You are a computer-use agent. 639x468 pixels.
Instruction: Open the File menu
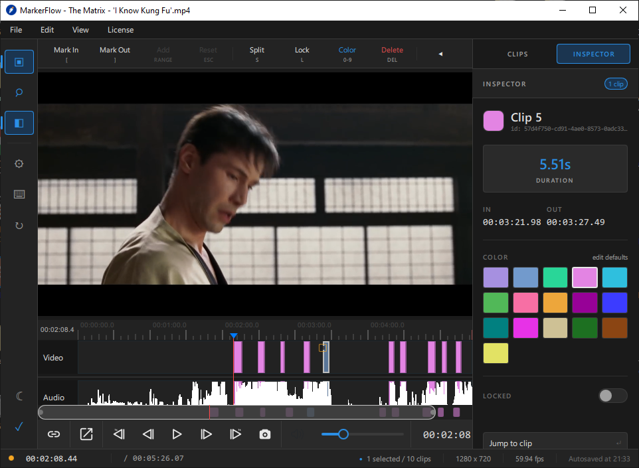click(16, 30)
